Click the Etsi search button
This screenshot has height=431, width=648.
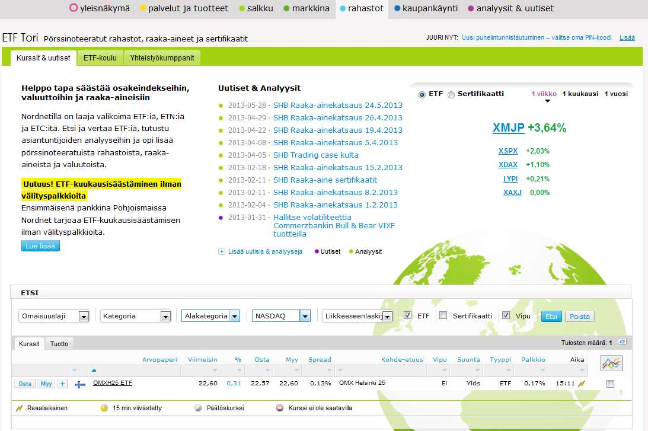(x=551, y=317)
